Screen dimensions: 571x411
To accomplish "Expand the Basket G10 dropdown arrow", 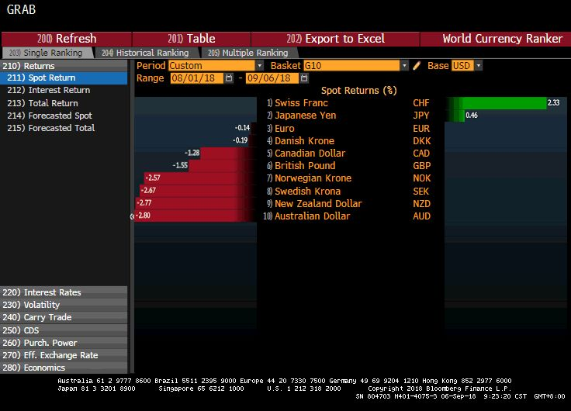I will pos(404,66).
